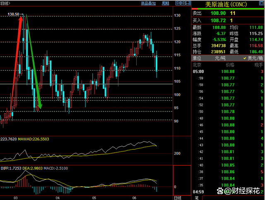This screenshot has width=265, height=200.
Task: Click the 总手 value 394738
Action: click(x=218, y=46)
